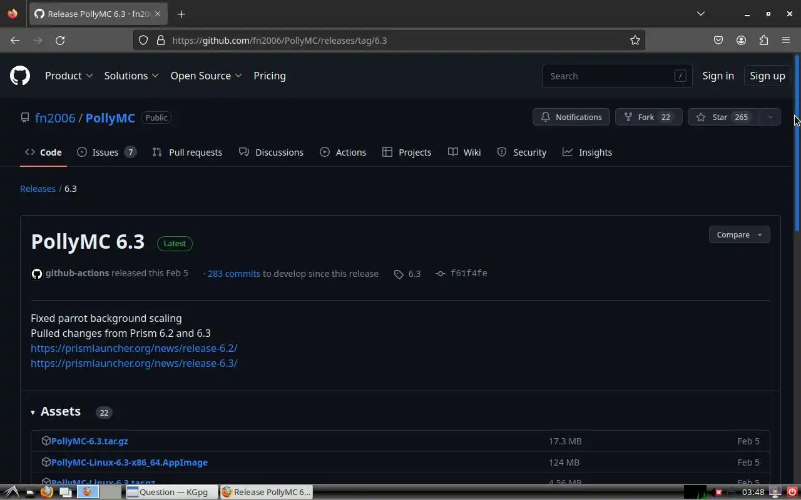Click the package icon beside PollyMC-6.3.tar.gz
Viewport: 801px width, 500px height.
(x=46, y=441)
